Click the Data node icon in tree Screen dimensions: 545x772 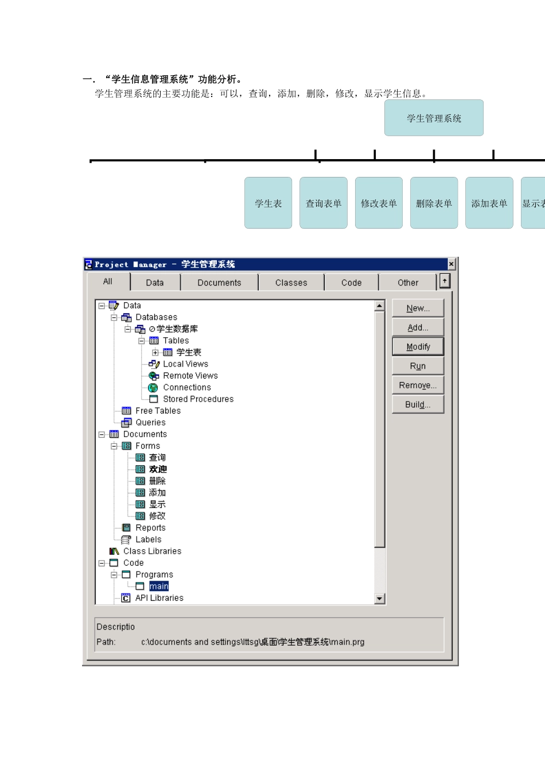pos(114,306)
